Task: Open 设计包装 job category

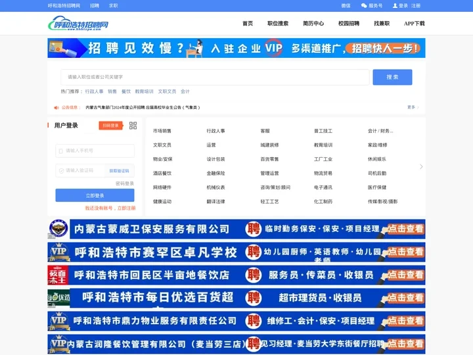Action: (215, 159)
